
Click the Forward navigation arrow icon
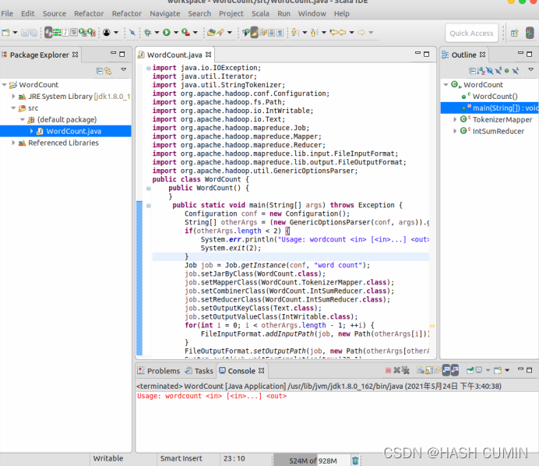click(361, 33)
